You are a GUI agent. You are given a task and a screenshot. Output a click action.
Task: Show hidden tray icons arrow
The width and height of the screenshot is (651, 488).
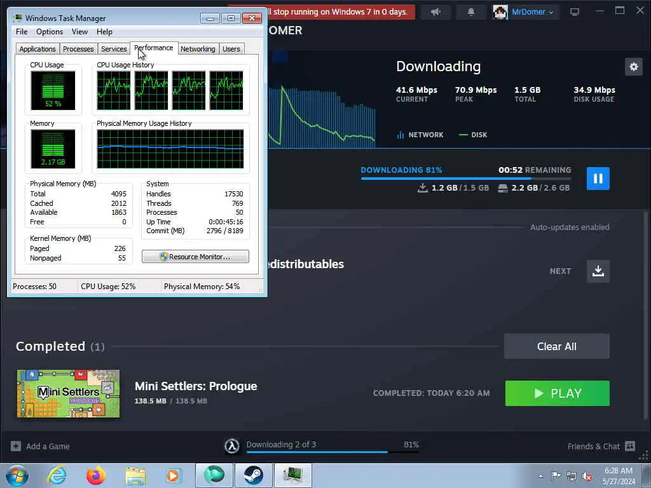pyautogui.click(x=540, y=476)
